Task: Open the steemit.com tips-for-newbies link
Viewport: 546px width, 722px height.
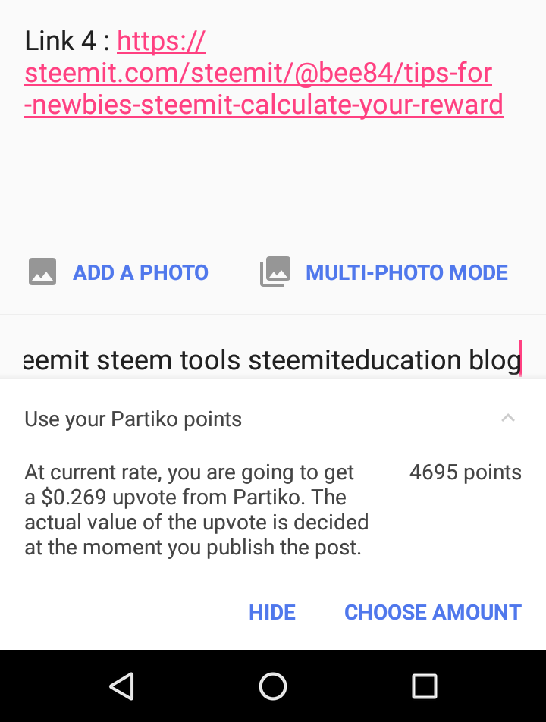Action: coord(258,74)
